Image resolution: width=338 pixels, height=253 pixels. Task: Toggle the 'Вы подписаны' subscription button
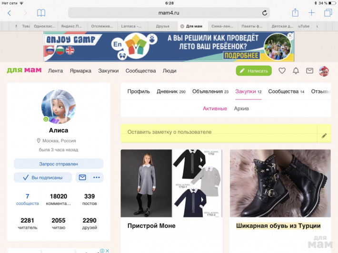tap(43, 177)
